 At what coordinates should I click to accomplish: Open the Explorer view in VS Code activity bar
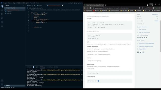point(2,6)
